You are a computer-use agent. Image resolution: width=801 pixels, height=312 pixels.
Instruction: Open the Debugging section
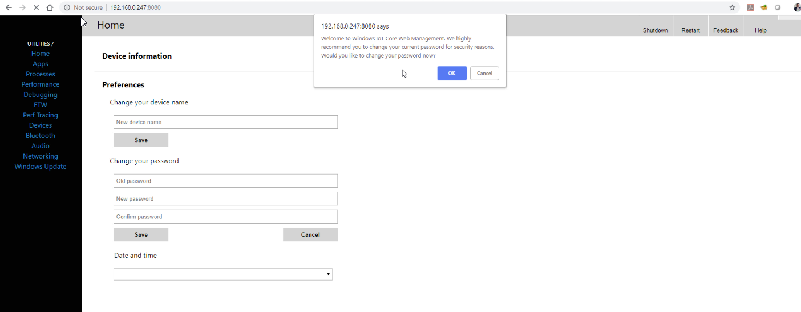tap(41, 95)
